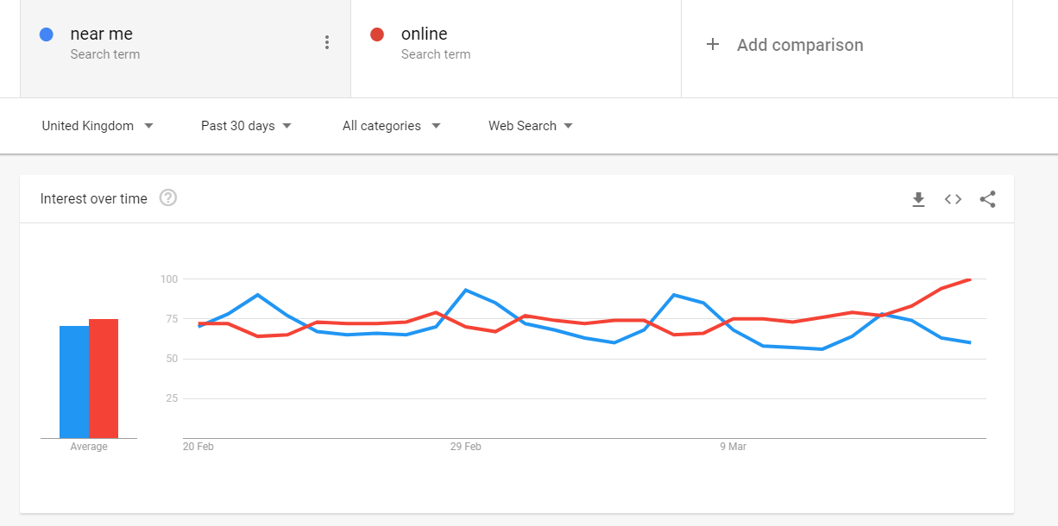Edit the near me search term

click(102, 34)
